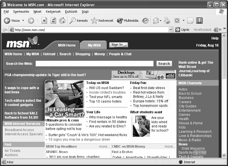
Task: Click the blank note icon in toolbar
Action: pyautogui.click(x=190, y=21)
